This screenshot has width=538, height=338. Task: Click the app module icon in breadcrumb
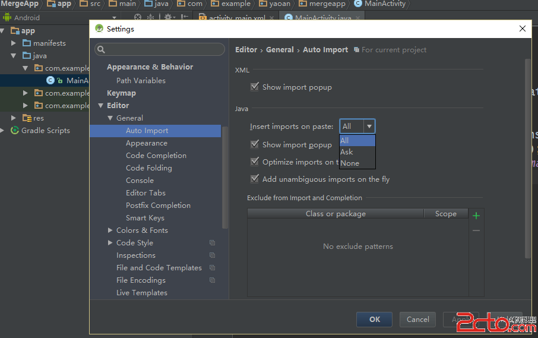click(x=52, y=4)
